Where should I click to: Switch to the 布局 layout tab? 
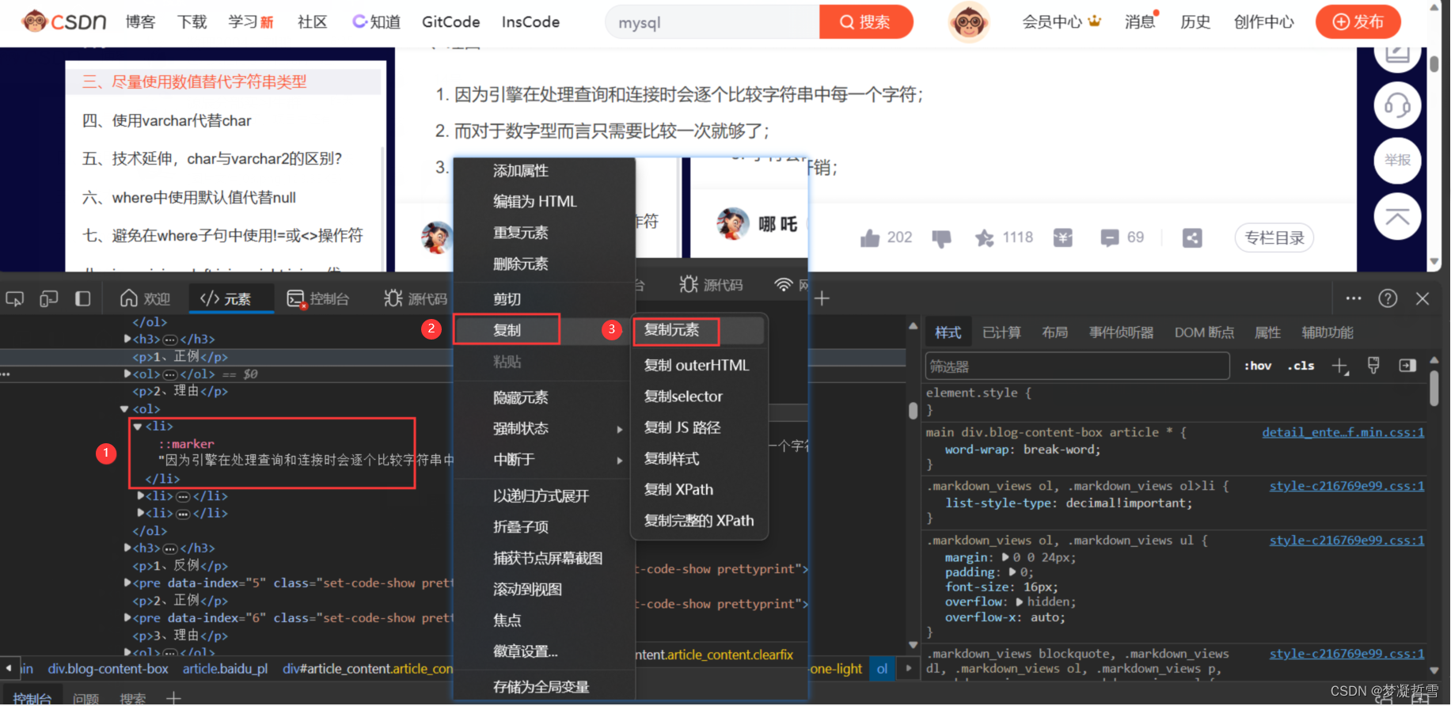(1054, 332)
